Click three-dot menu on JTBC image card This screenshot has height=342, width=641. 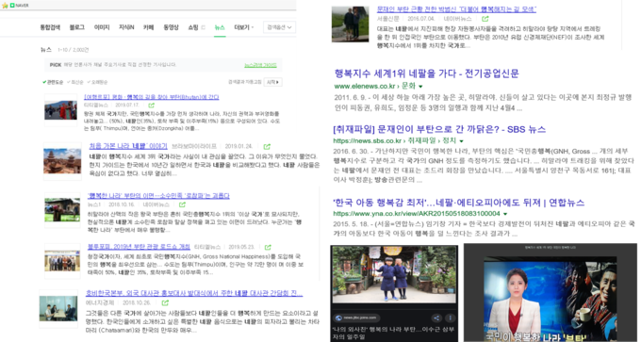[x=450, y=318]
